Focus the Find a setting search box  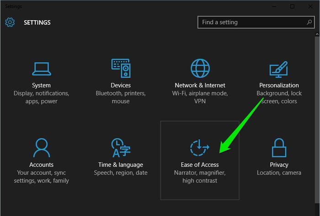(x=256, y=22)
